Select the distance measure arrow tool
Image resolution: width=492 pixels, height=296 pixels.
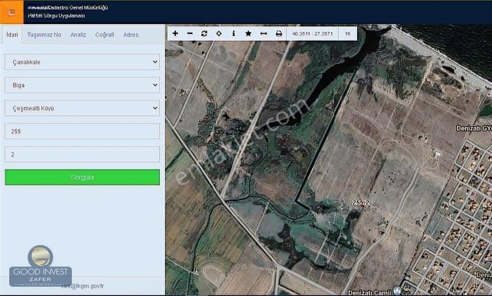[264, 34]
